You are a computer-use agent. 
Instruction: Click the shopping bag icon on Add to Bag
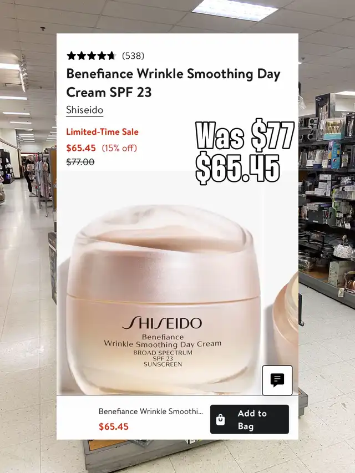click(220, 420)
